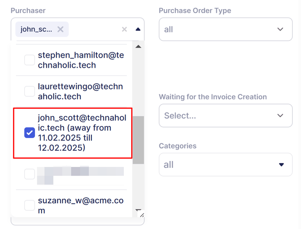This screenshot has height=229, width=301.
Task: Click the list scroll-up arrow
Action: (x=138, y=47)
